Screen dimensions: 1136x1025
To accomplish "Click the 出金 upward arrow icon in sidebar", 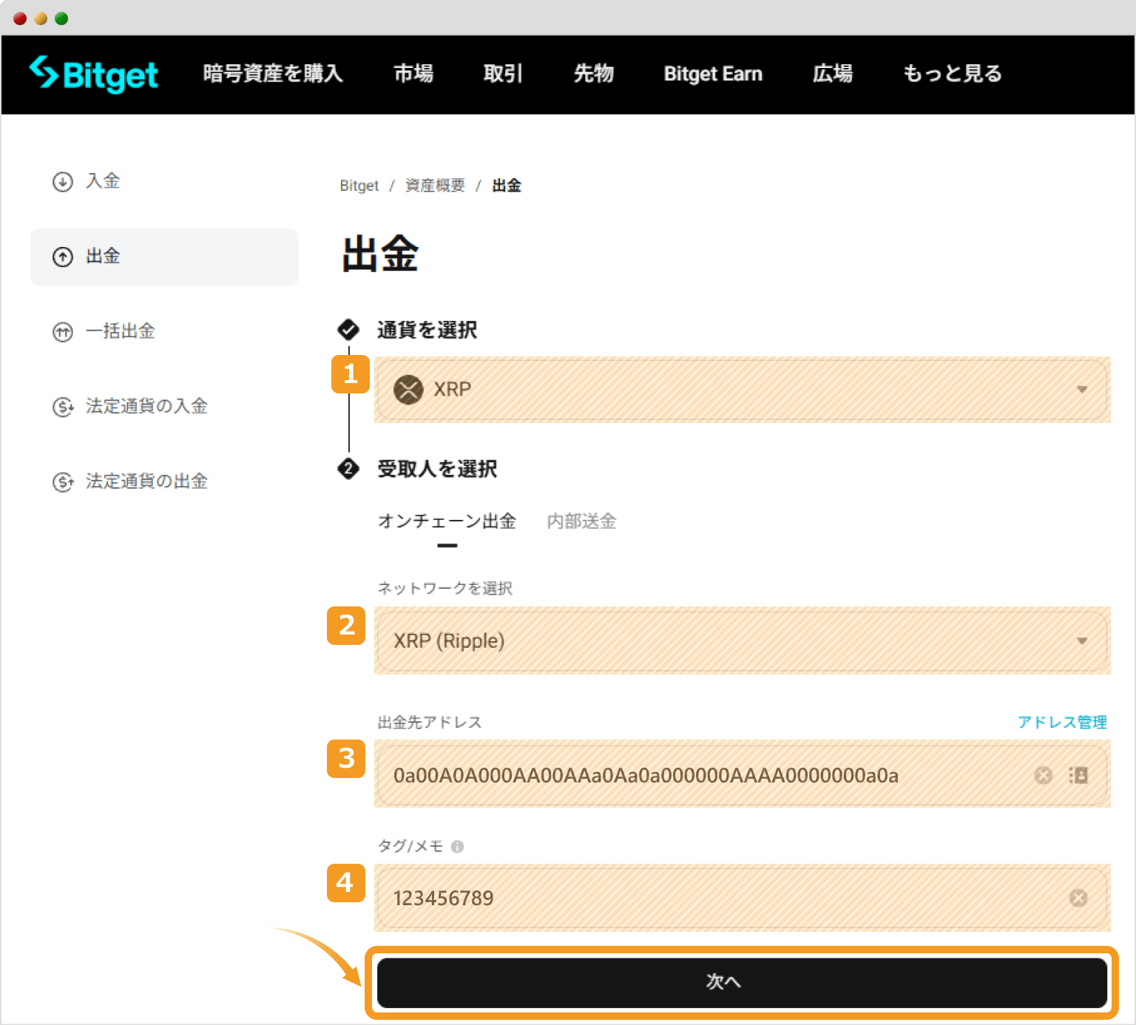I will pos(63,257).
